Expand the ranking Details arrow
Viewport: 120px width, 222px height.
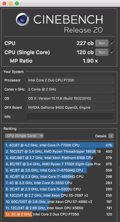[111, 136]
